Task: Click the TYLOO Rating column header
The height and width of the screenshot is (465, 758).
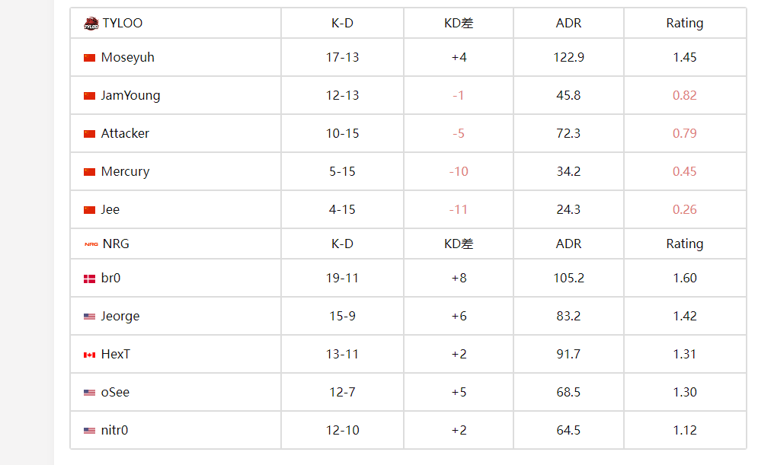Action: pos(685,23)
